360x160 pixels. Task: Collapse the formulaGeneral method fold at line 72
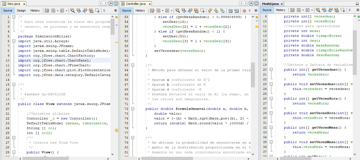tap(133, 109)
